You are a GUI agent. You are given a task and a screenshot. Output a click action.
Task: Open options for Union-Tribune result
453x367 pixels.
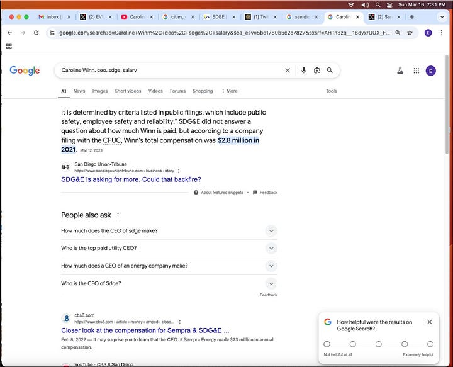(179, 171)
